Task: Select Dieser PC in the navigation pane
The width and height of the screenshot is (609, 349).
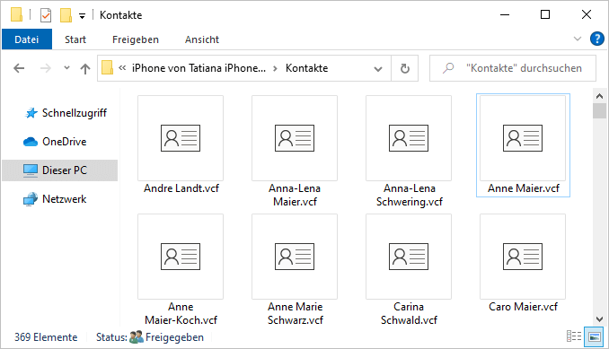Action: pos(60,170)
